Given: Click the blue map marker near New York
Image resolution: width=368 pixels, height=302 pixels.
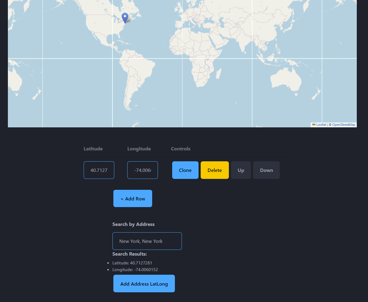Looking at the screenshot, I should click(125, 18).
